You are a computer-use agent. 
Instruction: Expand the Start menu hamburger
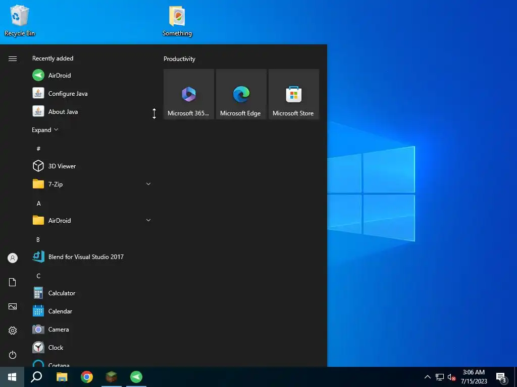coord(13,58)
